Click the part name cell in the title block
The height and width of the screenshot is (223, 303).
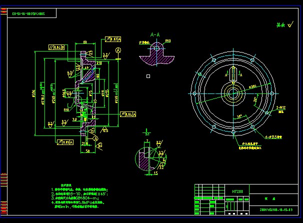(273, 199)
